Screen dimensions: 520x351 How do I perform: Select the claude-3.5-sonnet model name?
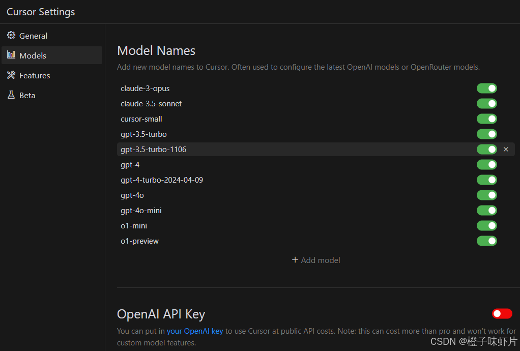click(x=151, y=104)
